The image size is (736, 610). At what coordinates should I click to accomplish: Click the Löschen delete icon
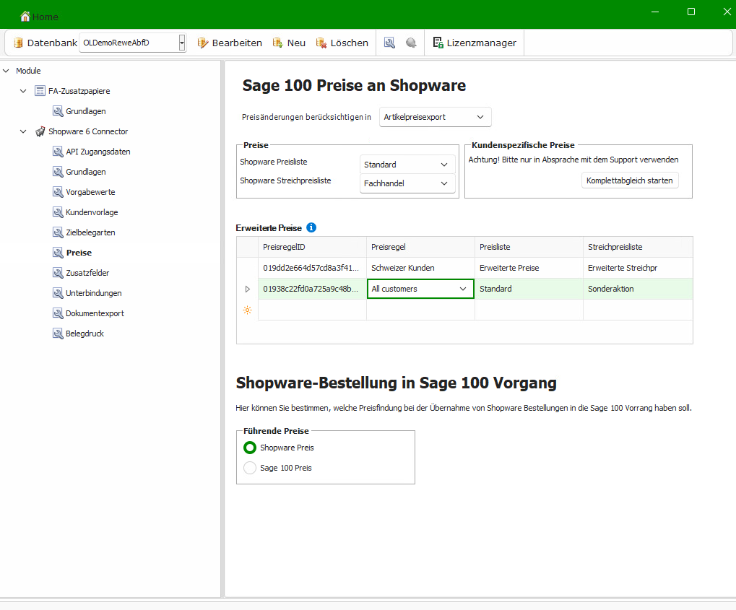click(x=321, y=43)
